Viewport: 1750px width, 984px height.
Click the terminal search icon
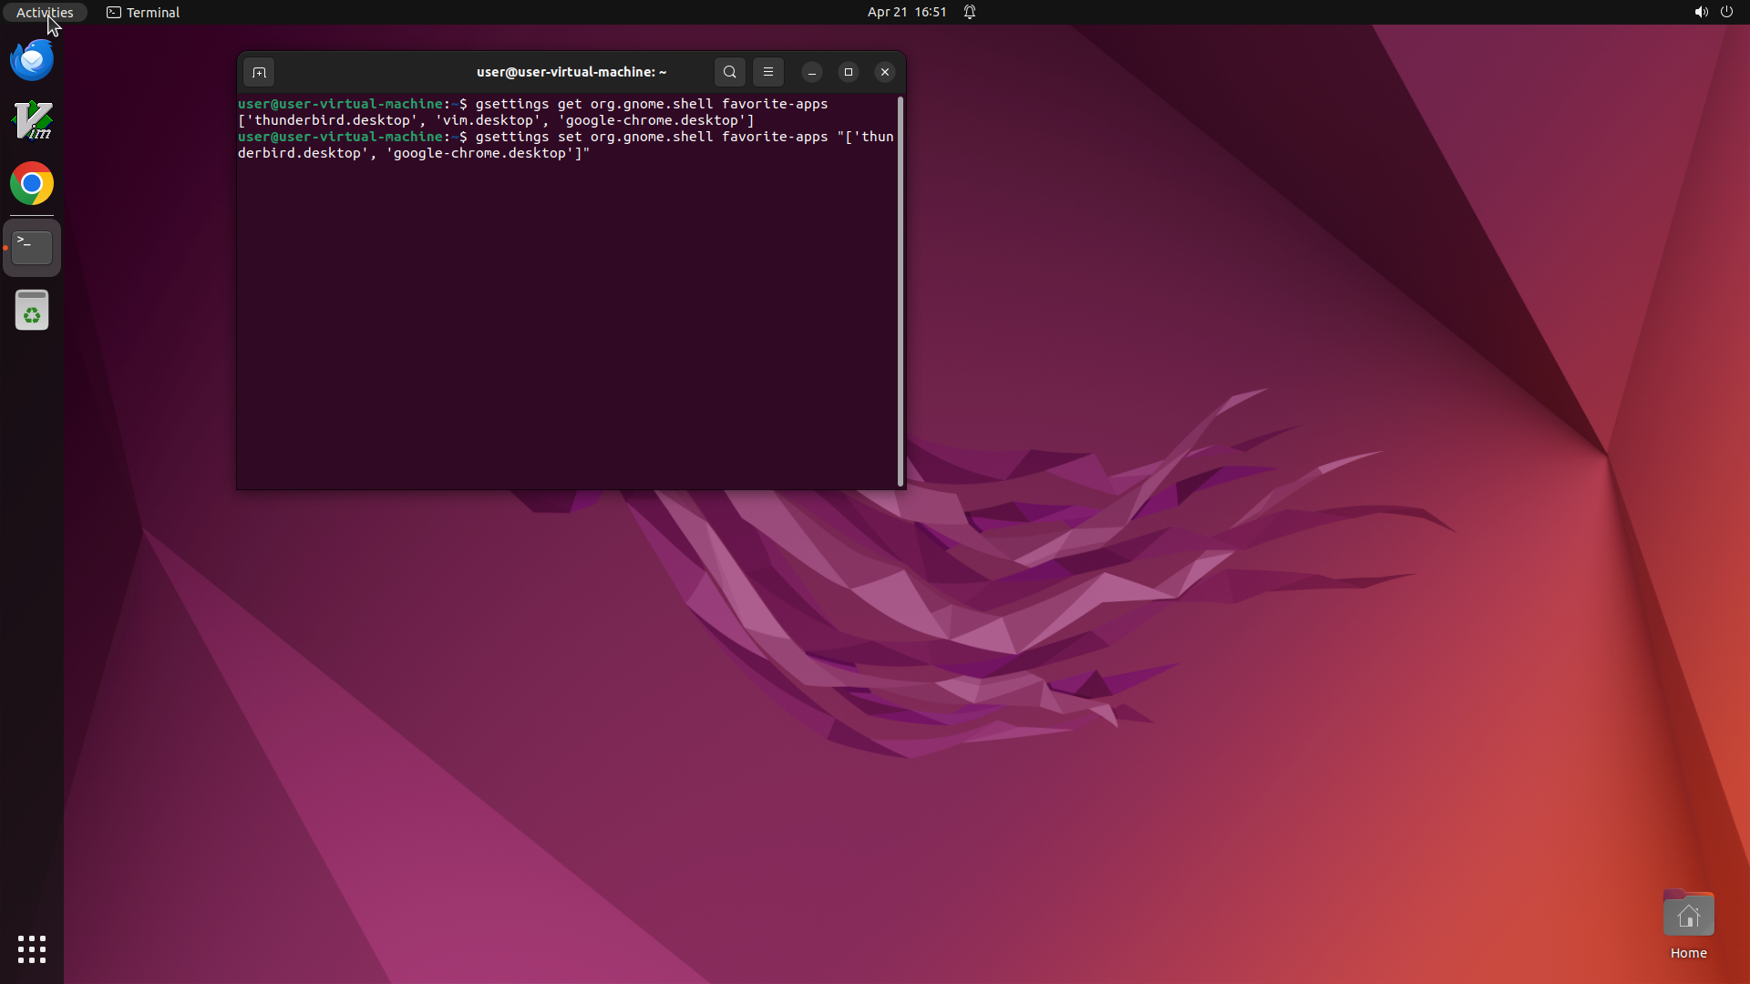(729, 72)
